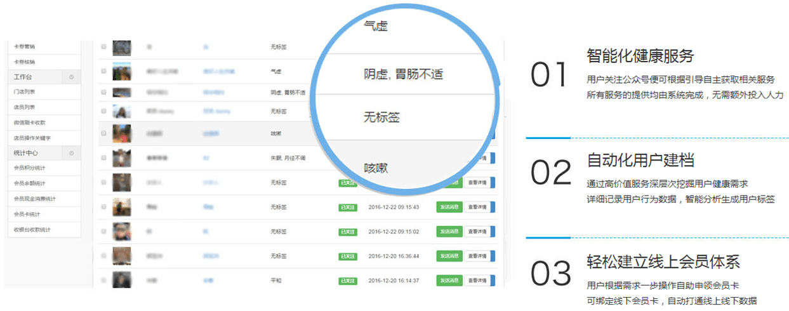The height and width of the screenshot is (311, 789).
Task: Click the 已关注 badge on the 16:36:44 row
Action: tap(347, 256)
